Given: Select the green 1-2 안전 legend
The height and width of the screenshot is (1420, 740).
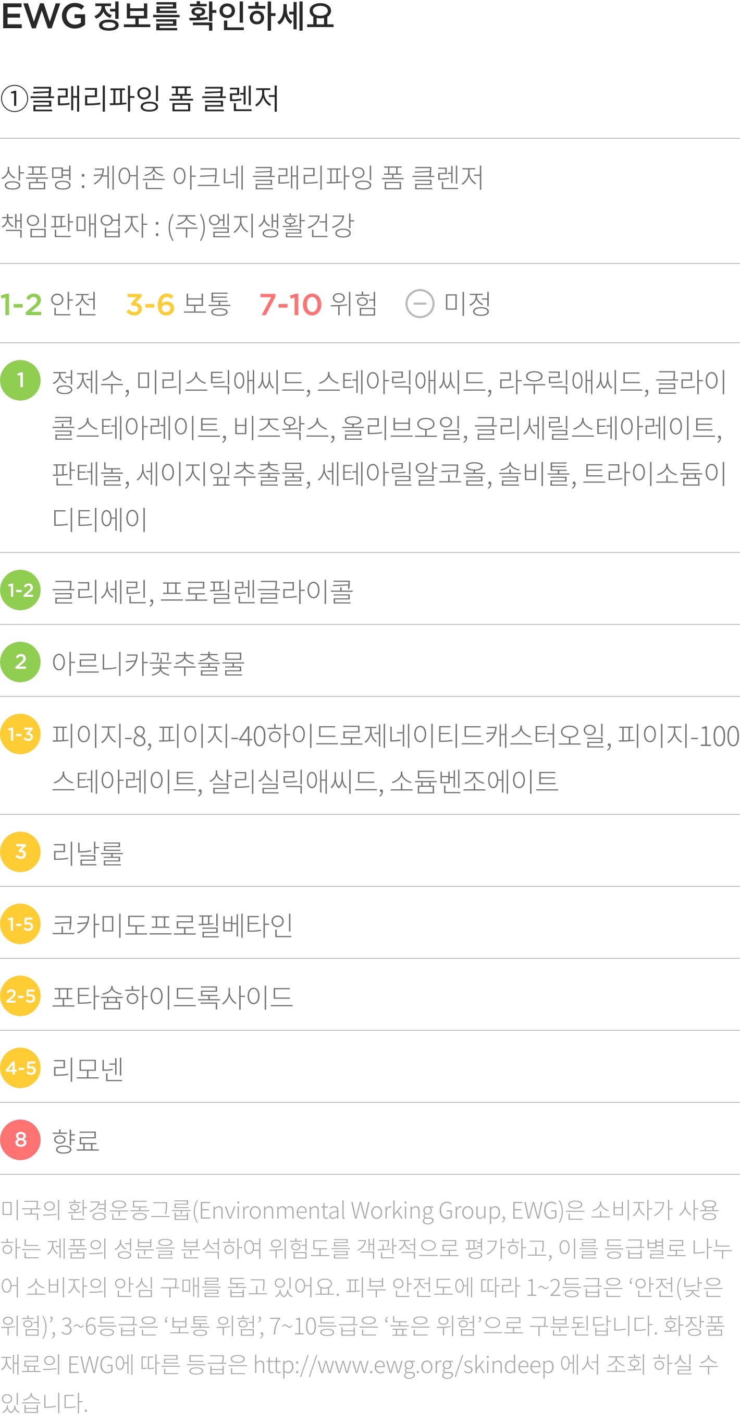Looking at the screenshot, I should tap(49, 304).
